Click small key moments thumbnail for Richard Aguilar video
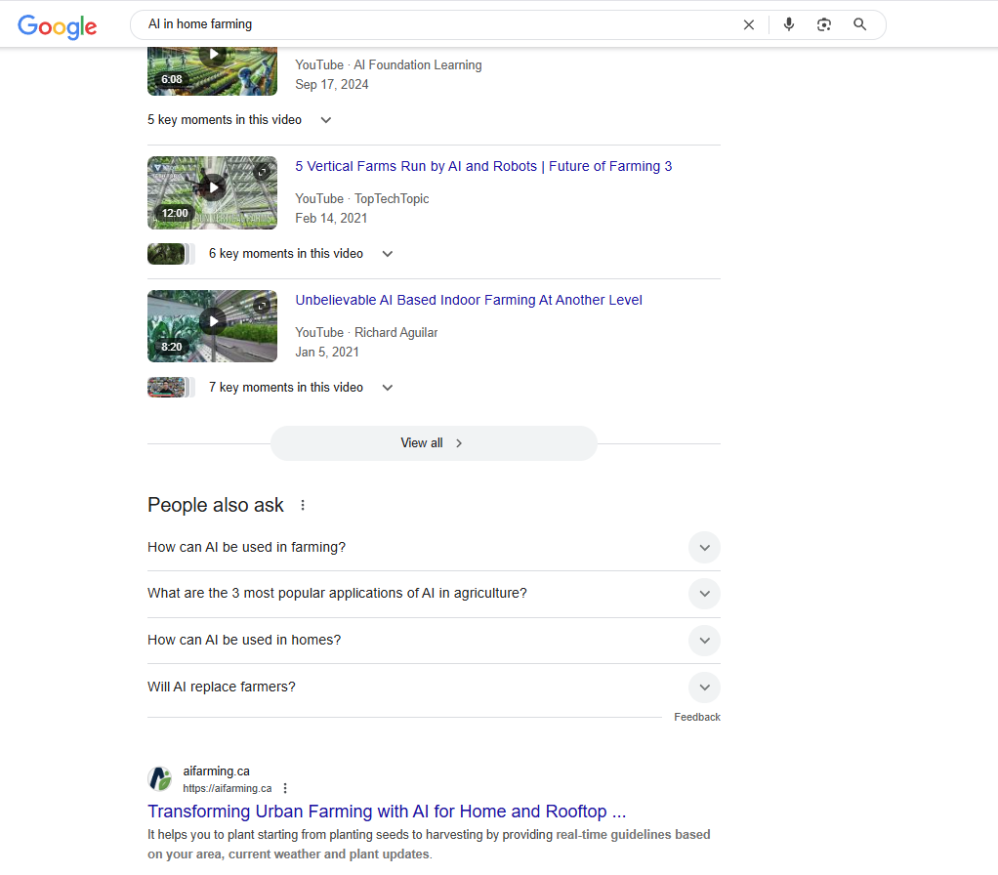 171,388
